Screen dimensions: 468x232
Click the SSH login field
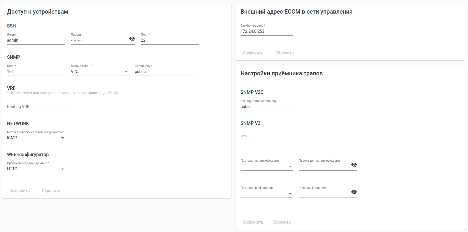(36, 40)
